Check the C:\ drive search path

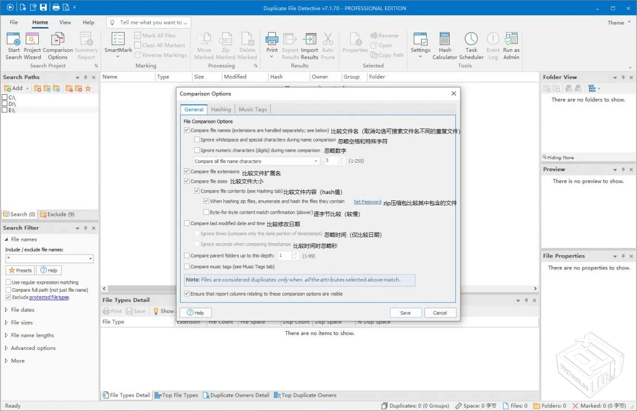coord(5,98)
